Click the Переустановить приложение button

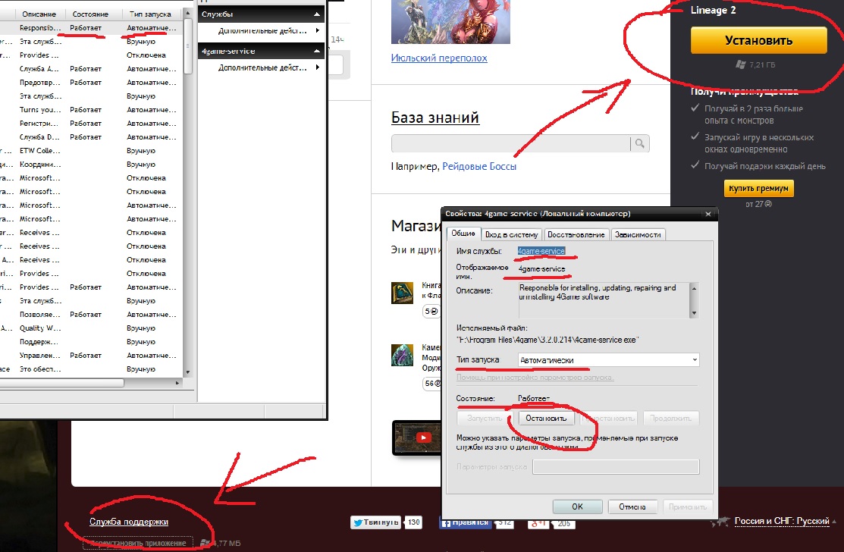click(x=138, y=543)
